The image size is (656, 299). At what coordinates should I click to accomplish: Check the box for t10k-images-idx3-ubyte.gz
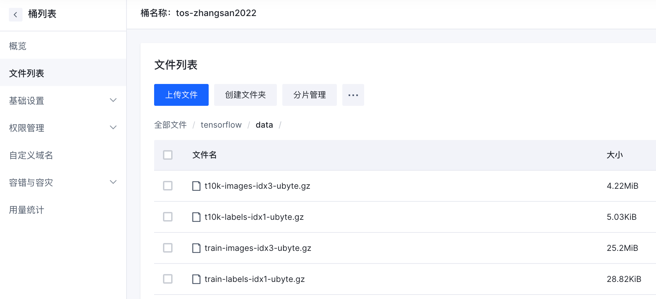pyautogui.click(x=168, y=186)
